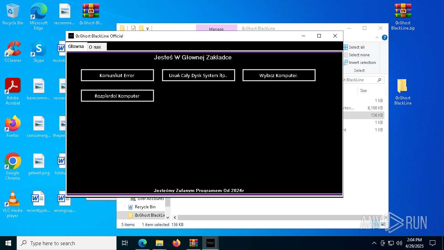Click Usuń Cały Dysk System itp.. button
444x250 pixels.
tap(198, 75)
